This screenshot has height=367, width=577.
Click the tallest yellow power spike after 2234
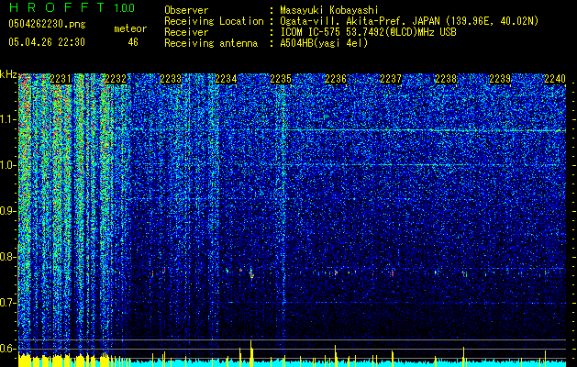tap(251, 353)
